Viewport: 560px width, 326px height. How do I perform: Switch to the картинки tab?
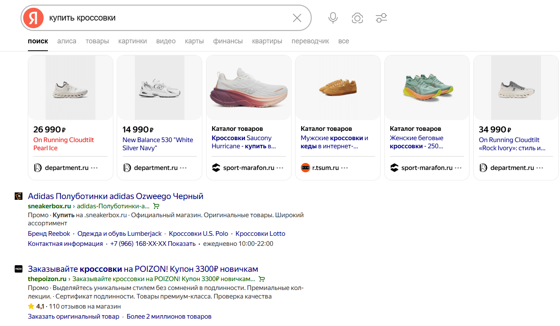coord(132,41)
